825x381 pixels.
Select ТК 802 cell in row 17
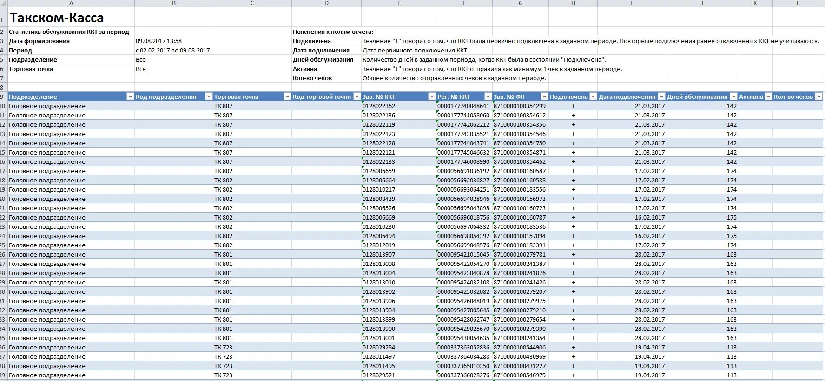pos(252,171)
